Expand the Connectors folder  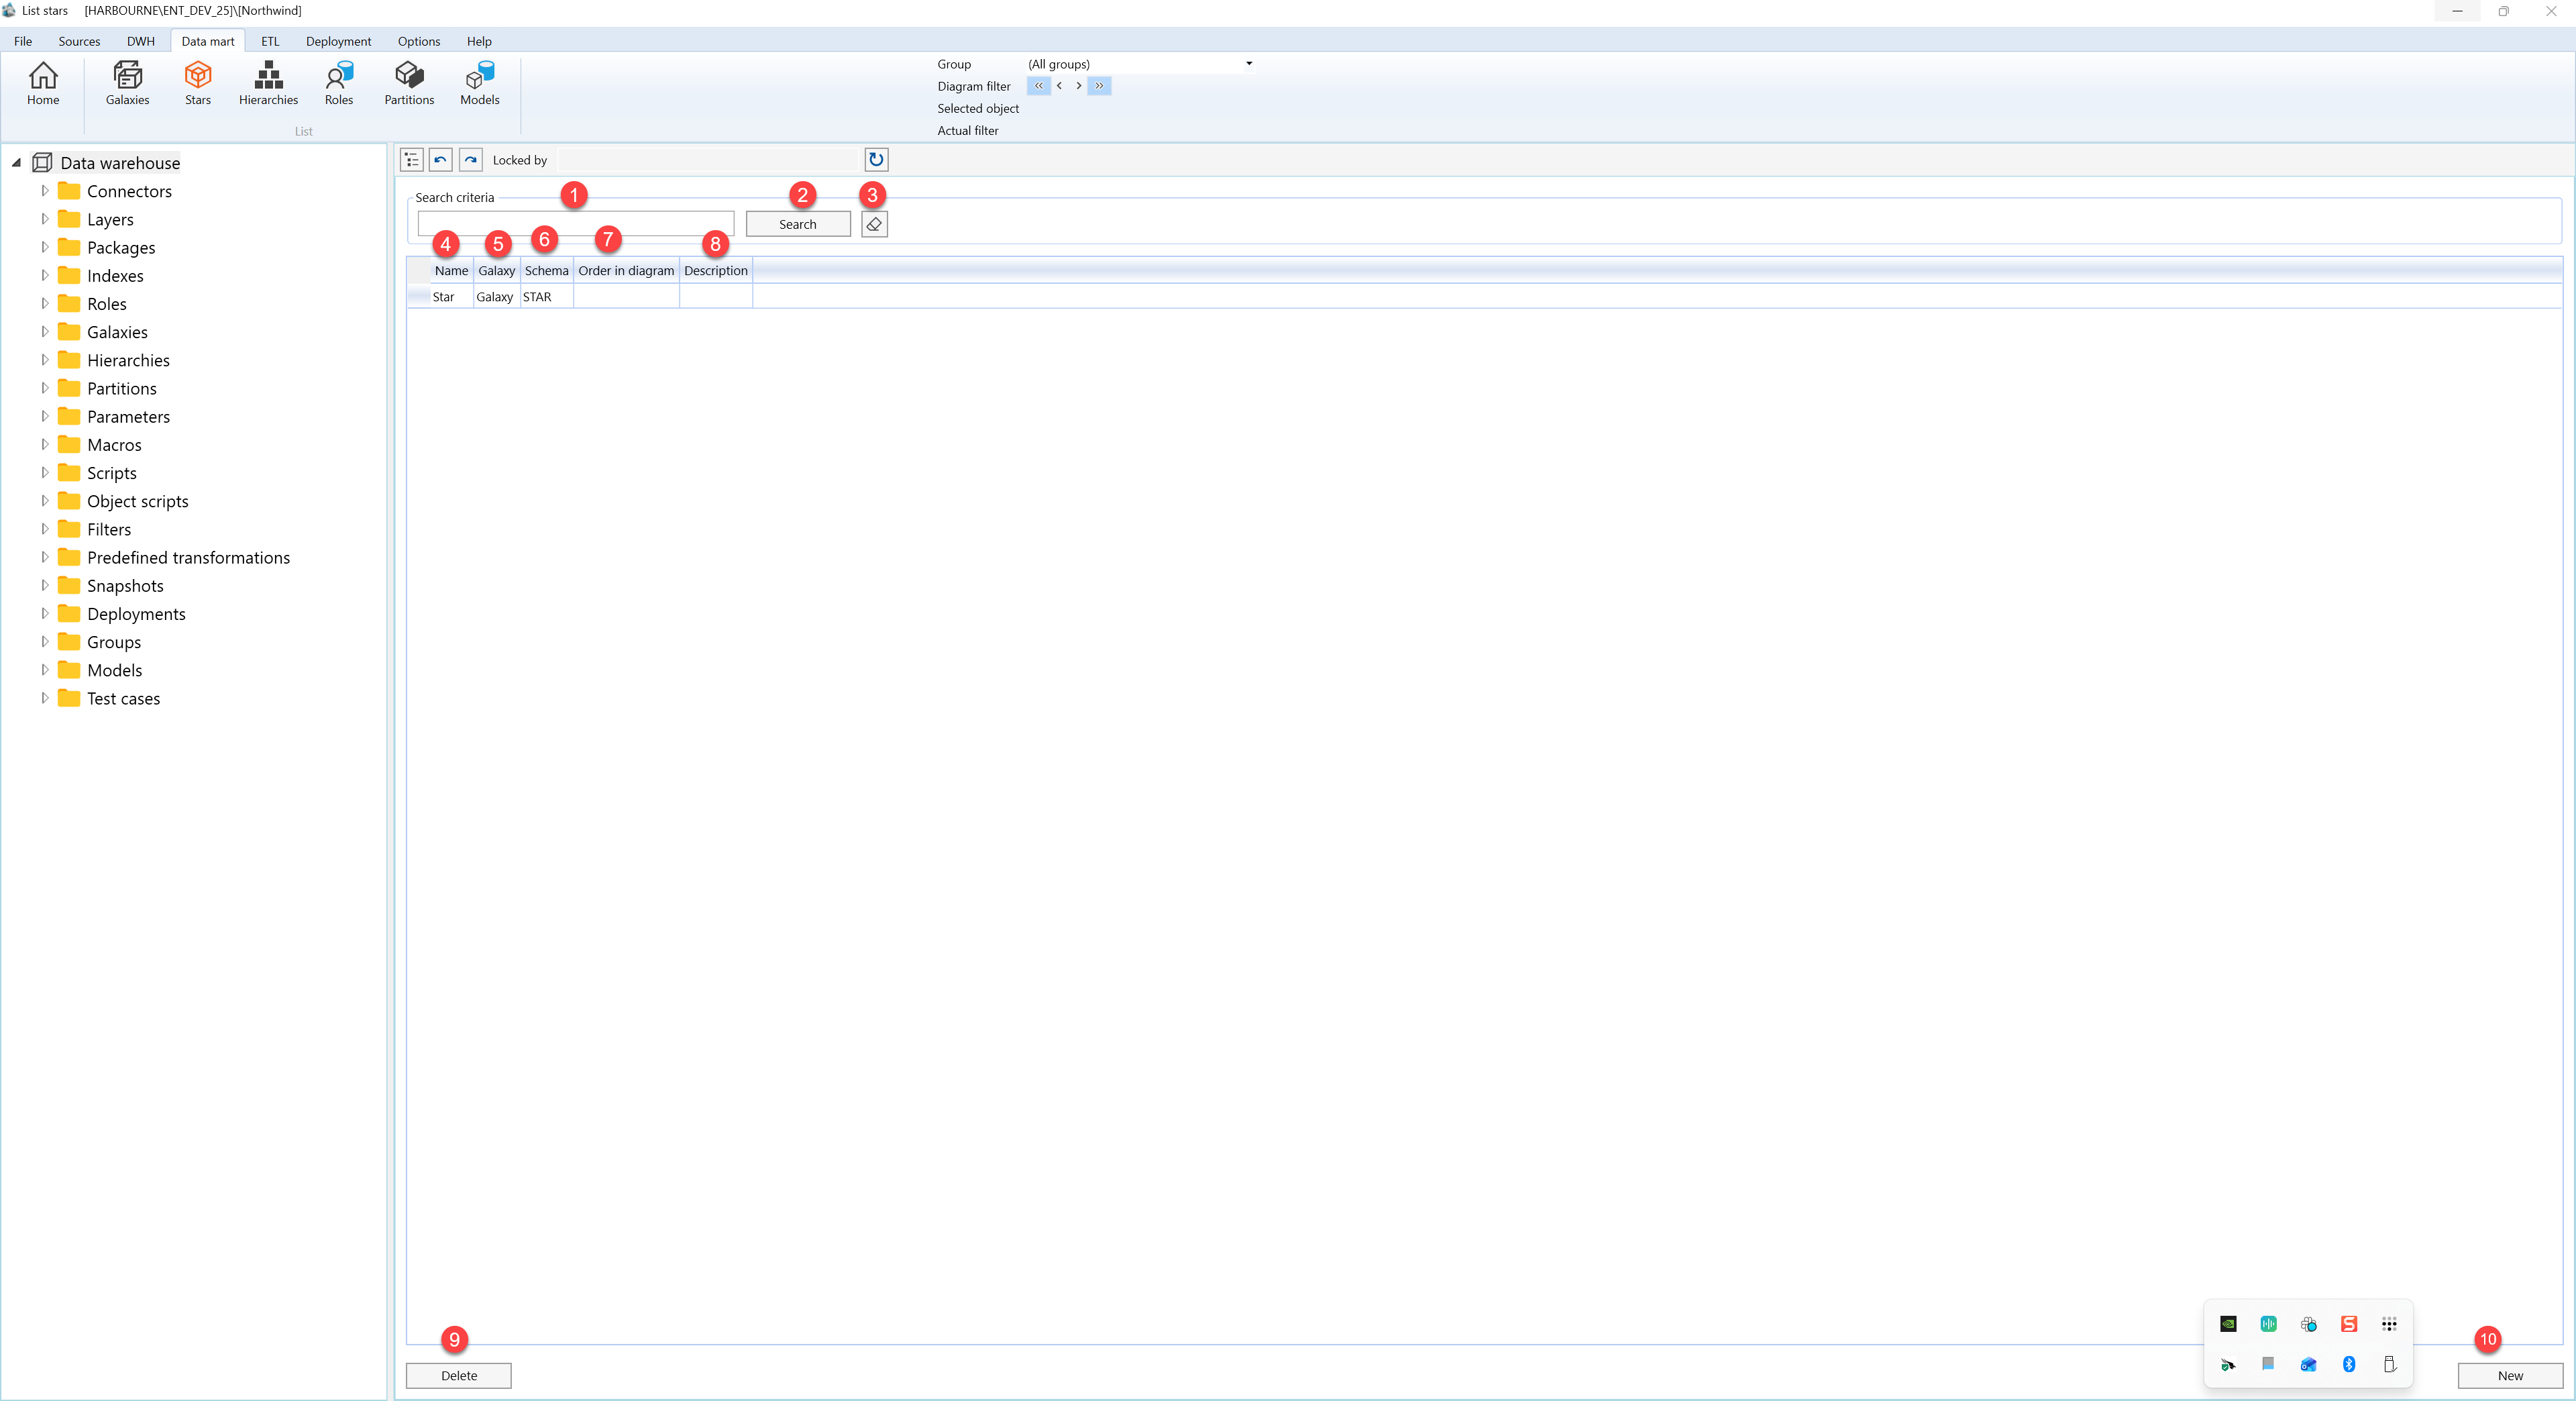(x=45, y=191)
